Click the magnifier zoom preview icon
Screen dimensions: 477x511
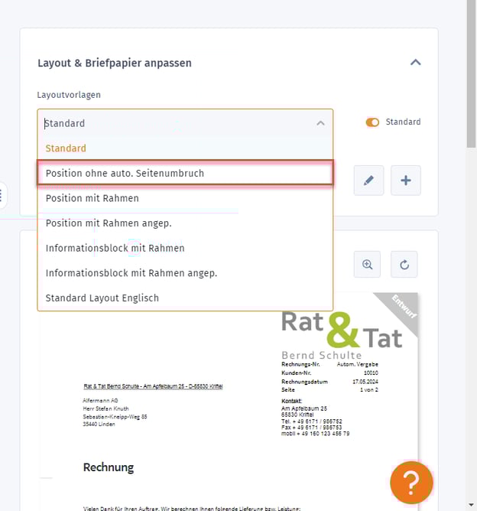coord(368,265)
